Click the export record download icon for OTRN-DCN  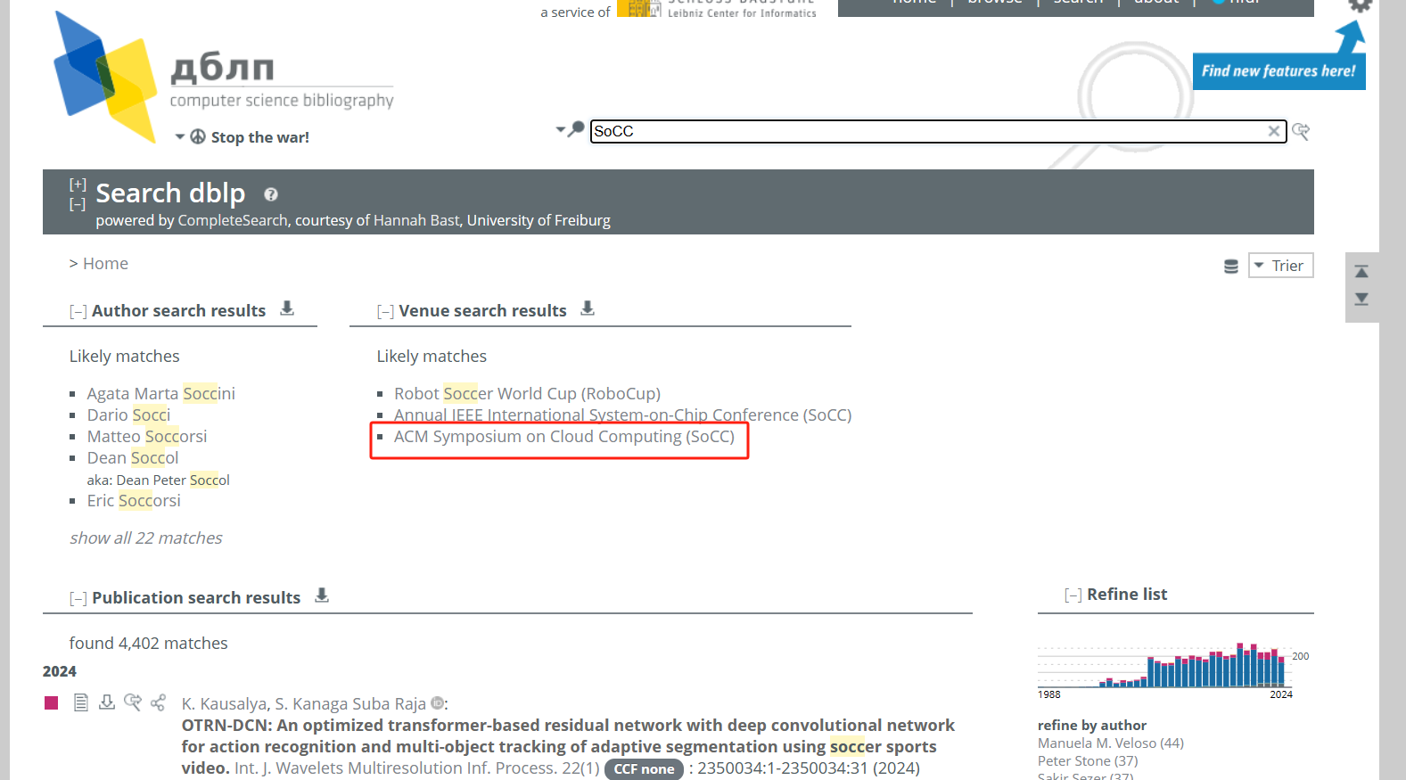[107, 702]
